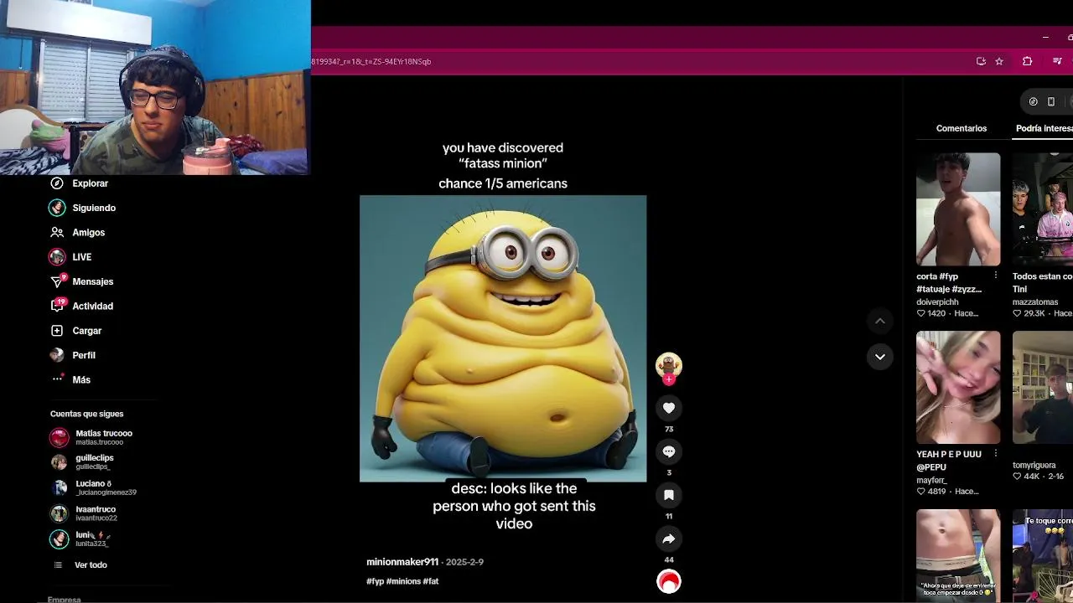Open more options for YEAH PEPUUU video

point(995,453)
